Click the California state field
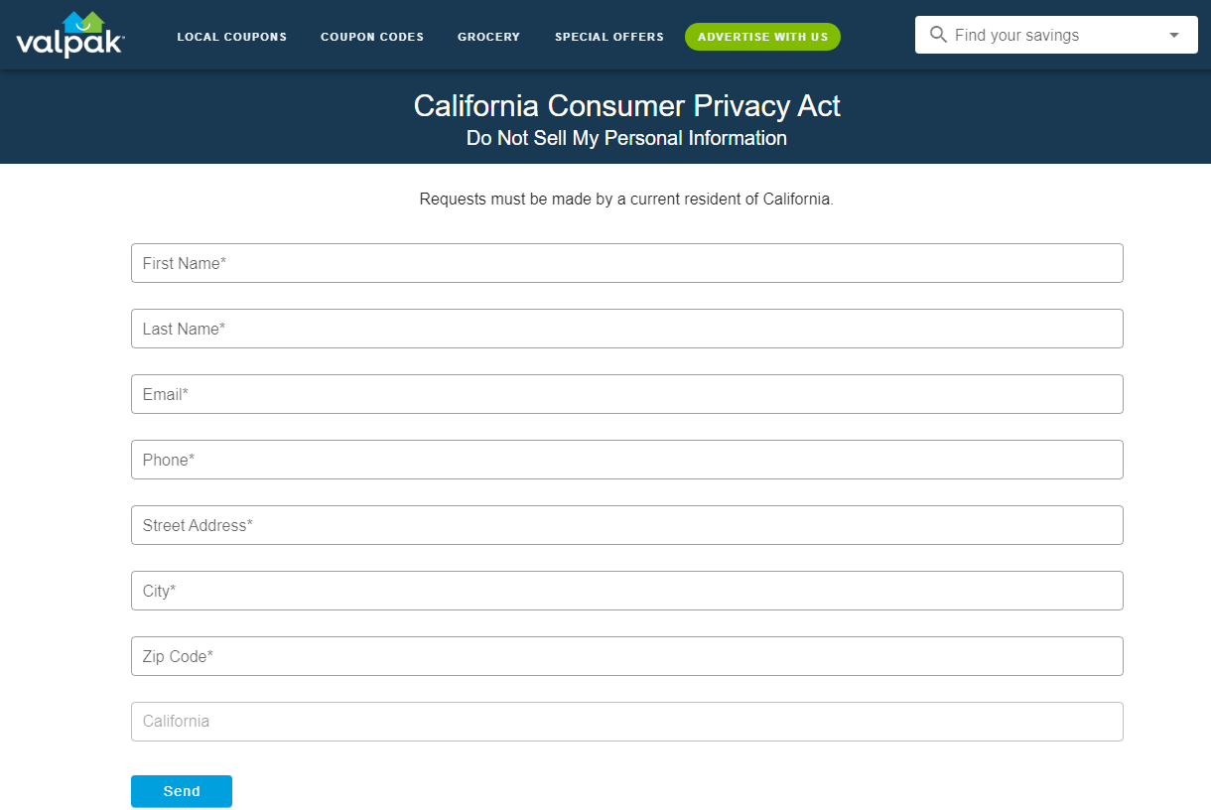The width and height of the screenshot is (1211, 810). click(x=627, y=722)
